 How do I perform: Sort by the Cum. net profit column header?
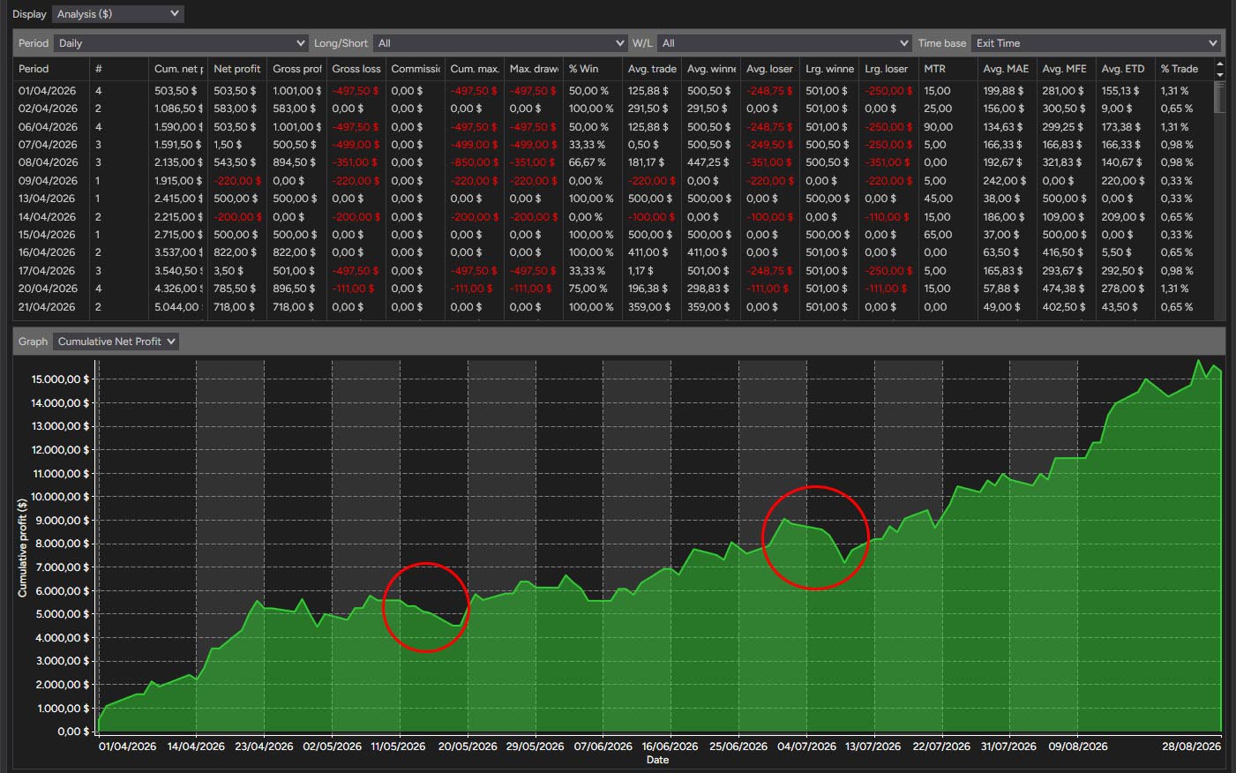178,69
